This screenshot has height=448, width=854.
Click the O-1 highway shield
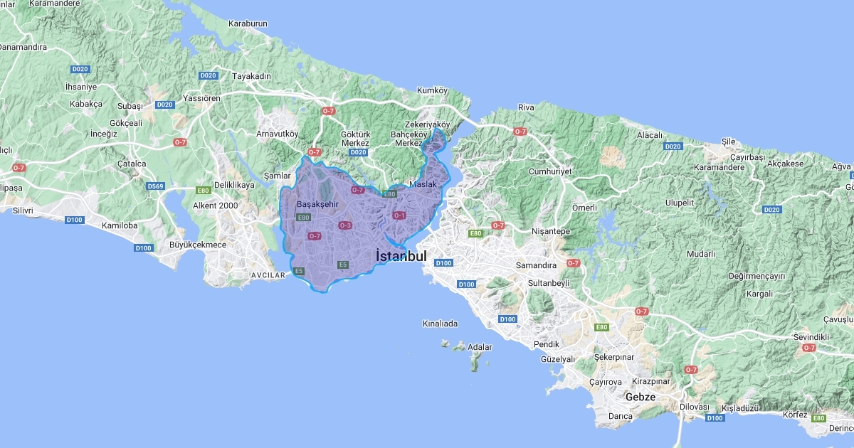click(x=399, y=215)
